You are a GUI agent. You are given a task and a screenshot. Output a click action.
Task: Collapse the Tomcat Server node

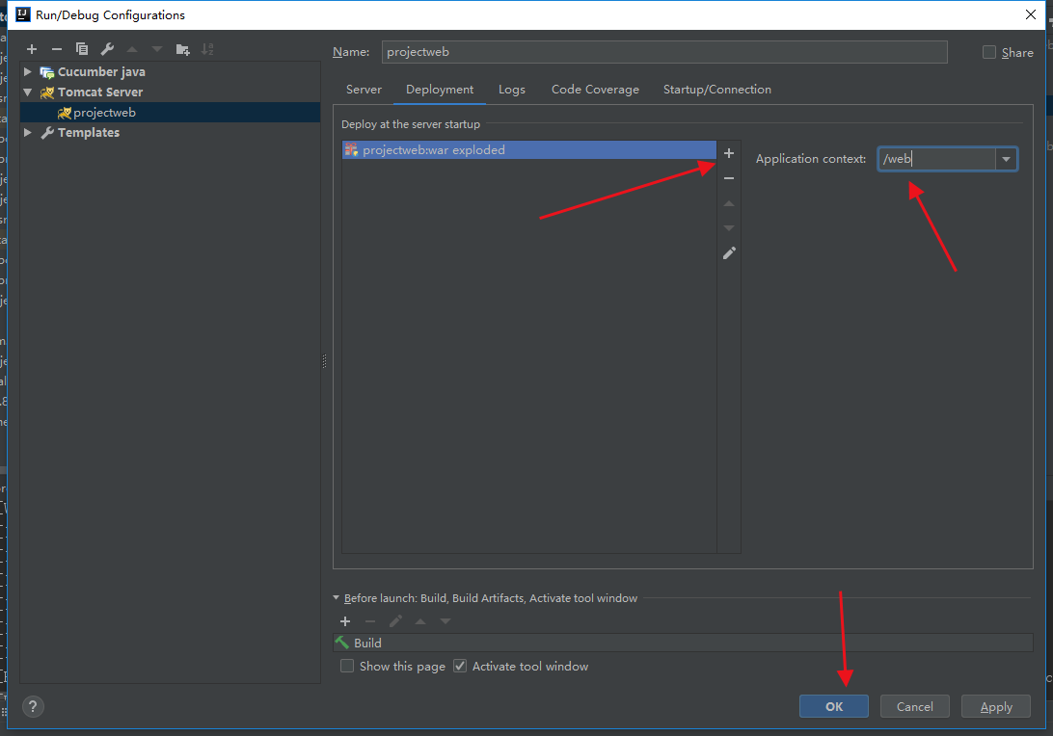[28, 92]
